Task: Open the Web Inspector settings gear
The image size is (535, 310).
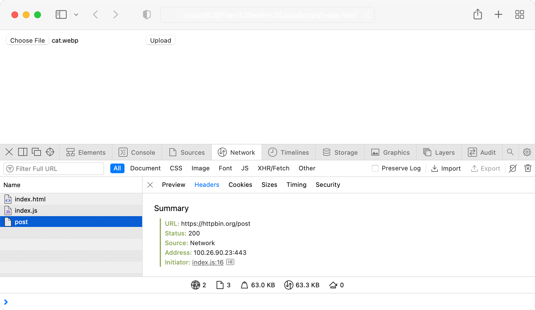Action: coord(527,152)
